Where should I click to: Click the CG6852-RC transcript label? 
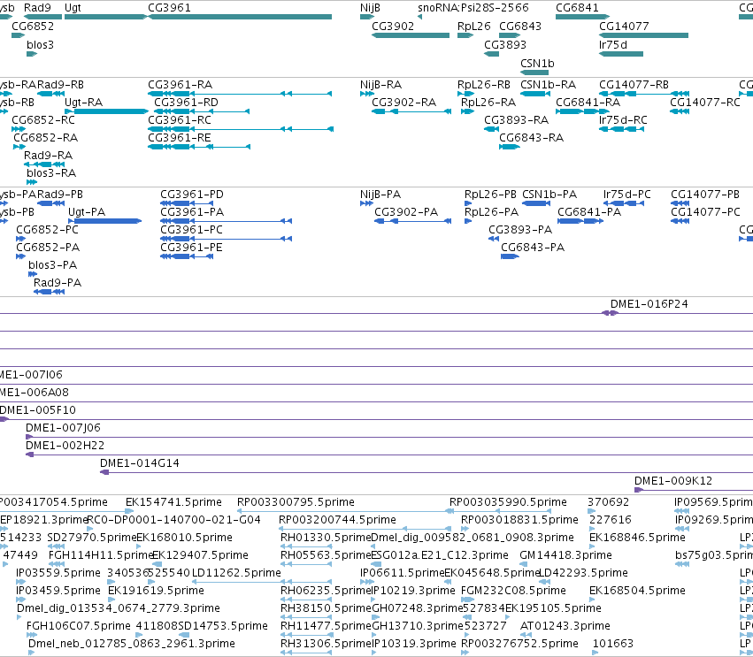click(x=43, y=120)
